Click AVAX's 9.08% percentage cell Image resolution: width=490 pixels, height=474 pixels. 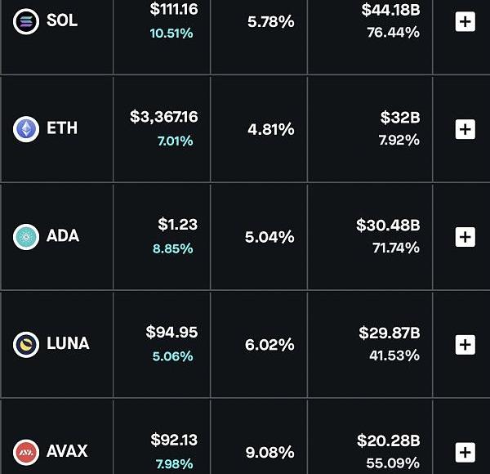[x=269, y=452]
